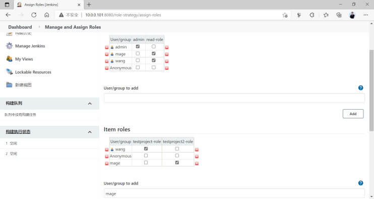Collapse the 构建队列 panel
Image resolution: width=374 pixels, height=199 pixels.
90,104
